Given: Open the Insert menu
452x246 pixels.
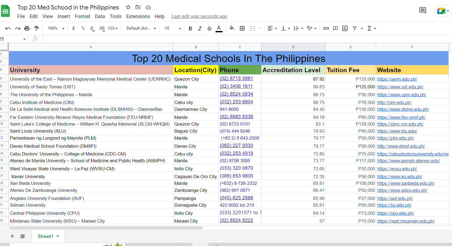Looking at the screenshot, I should tap(64, 16).
